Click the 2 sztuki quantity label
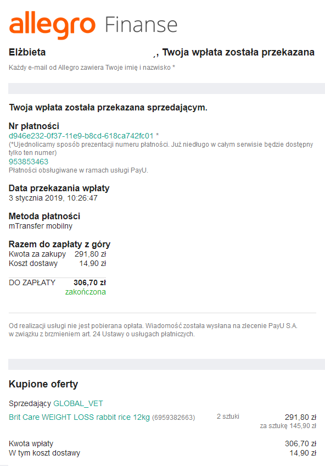The image size is (325, 466). pos(228,417)
